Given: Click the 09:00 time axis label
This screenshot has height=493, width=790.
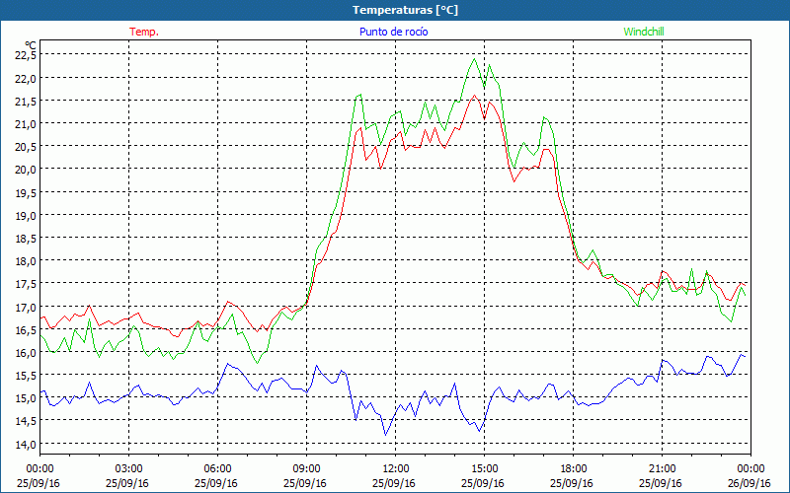Looking at the screenshot, I should pos(307,469).
